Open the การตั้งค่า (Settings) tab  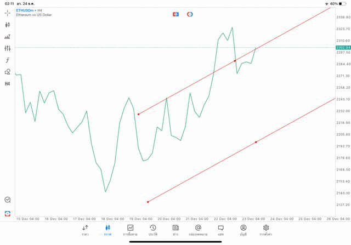click(x=266, y=230)
